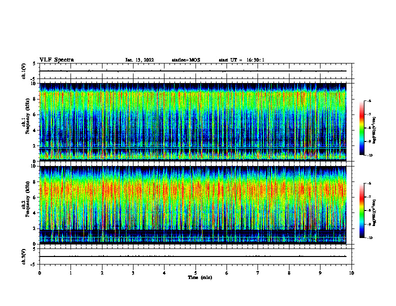Click the "10" label ending the time axis
This screenshot has width=396, height=306.
[x=351, y=273]
